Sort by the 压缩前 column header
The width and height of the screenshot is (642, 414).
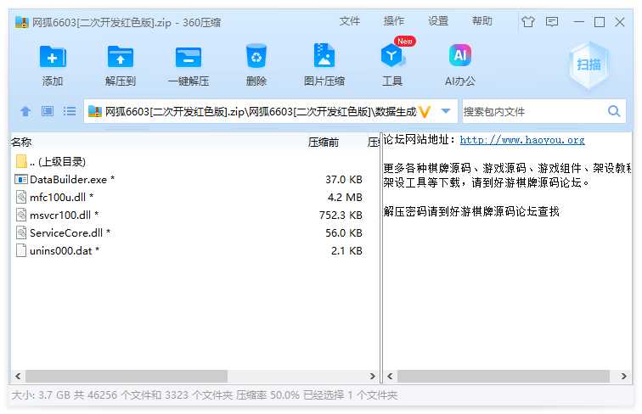click(x=324, y=142)
